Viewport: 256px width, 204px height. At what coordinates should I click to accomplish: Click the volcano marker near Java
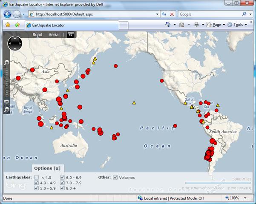[52, 127]
